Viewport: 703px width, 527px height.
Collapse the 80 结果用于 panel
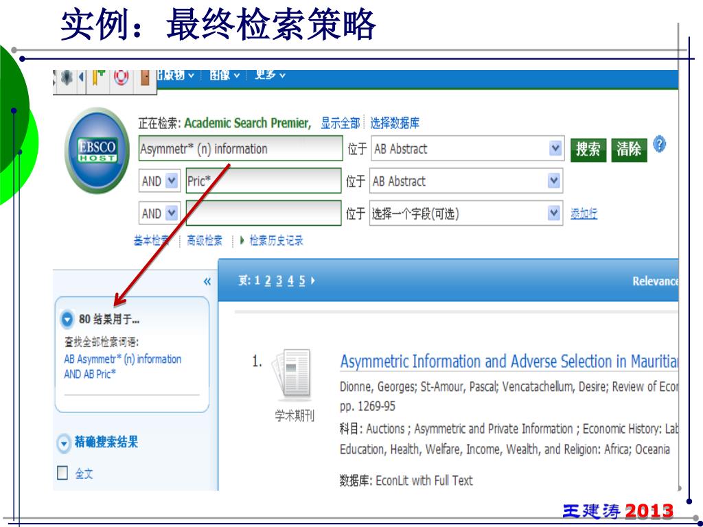coord(67,319)
